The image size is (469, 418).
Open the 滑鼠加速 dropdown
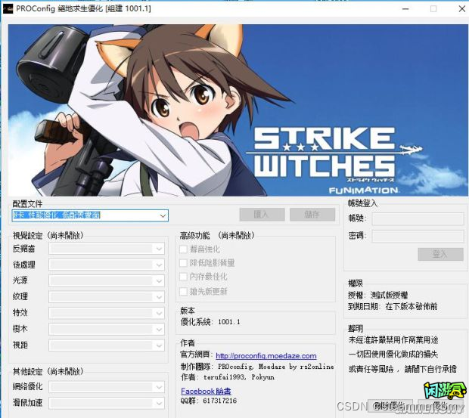click(107, 404)
